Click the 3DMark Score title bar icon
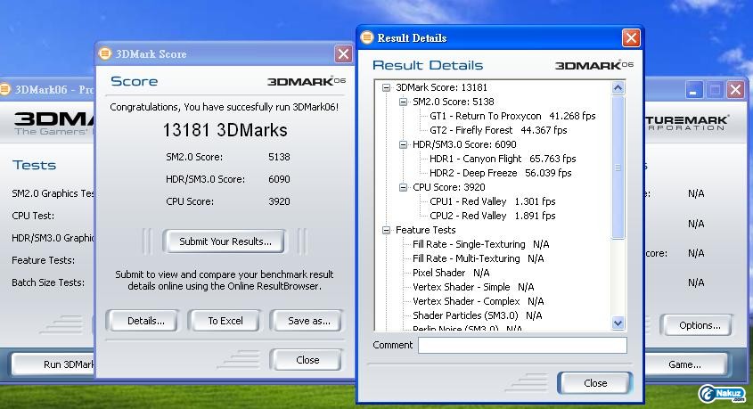Image resolution: width=753 pixels, height=409 pixels. pos(105,53)
